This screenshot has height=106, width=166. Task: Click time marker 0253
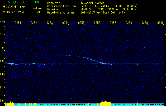(50, 23)
